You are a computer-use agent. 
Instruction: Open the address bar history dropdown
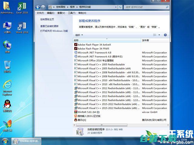116,7
